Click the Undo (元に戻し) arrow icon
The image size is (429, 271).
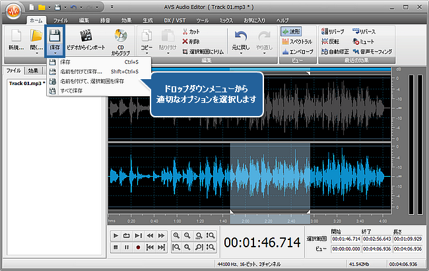click(x=241, y=36)
